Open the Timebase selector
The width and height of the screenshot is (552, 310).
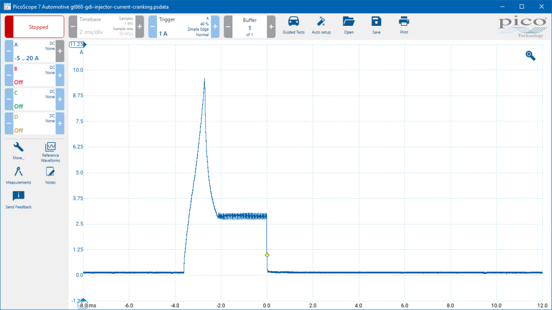click(x=106, y=27)
